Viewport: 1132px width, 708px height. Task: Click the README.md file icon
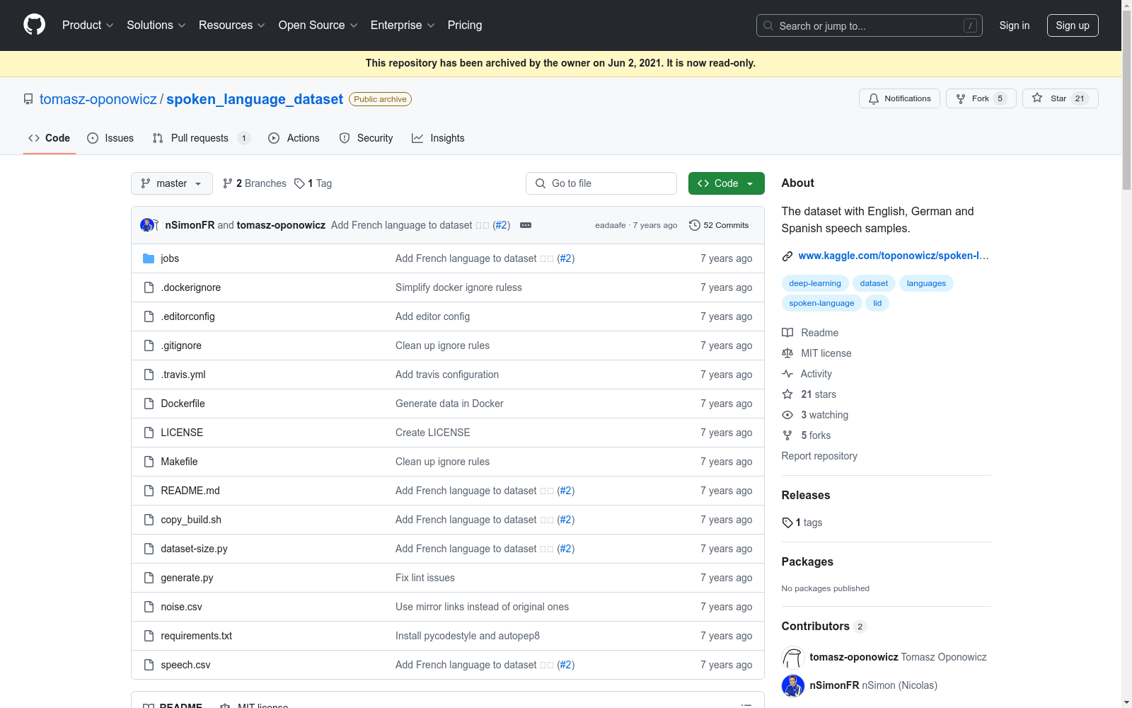coord(149,491)
